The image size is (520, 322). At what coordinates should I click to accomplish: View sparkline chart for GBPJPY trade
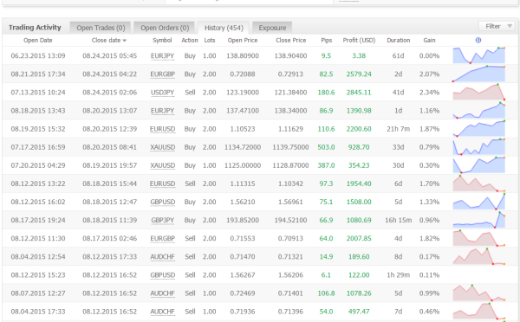coord(479,220)
